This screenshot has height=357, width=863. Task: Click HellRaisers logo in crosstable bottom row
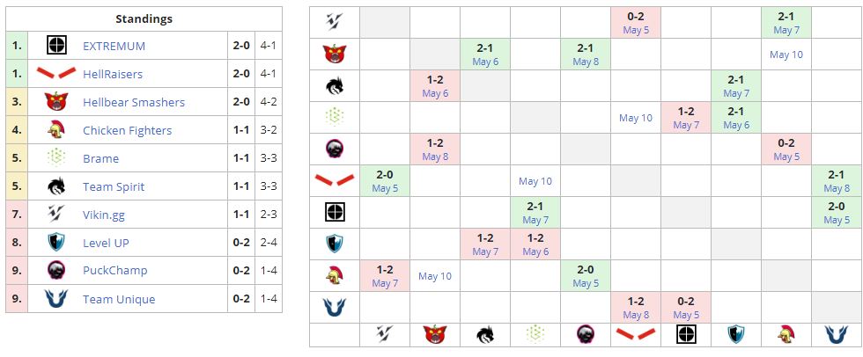click(635, 335)
